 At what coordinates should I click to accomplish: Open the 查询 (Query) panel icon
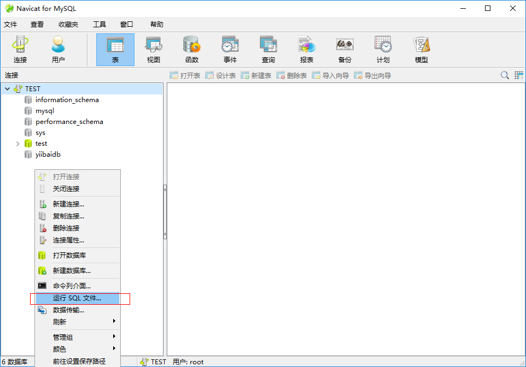click(268, 49)
